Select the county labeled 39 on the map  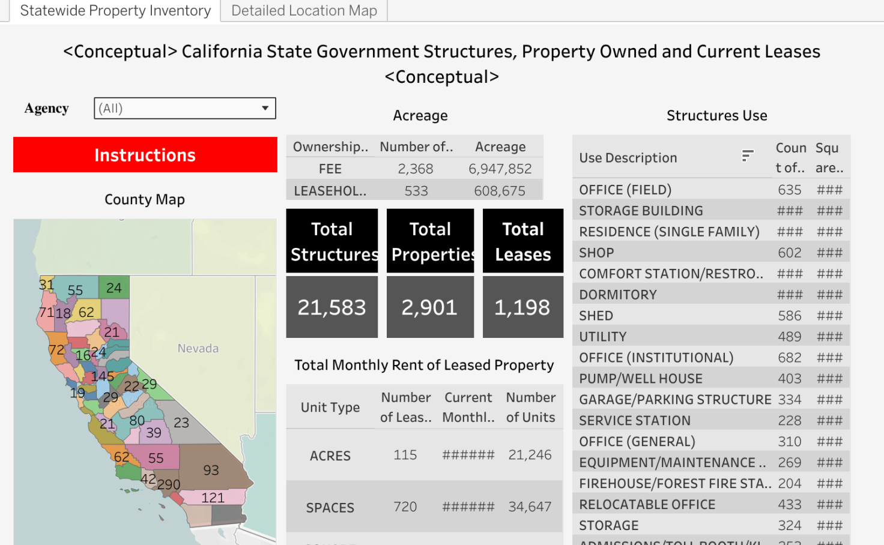[154, 433]
